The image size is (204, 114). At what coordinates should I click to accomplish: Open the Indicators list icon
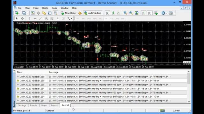coord(156,13)
